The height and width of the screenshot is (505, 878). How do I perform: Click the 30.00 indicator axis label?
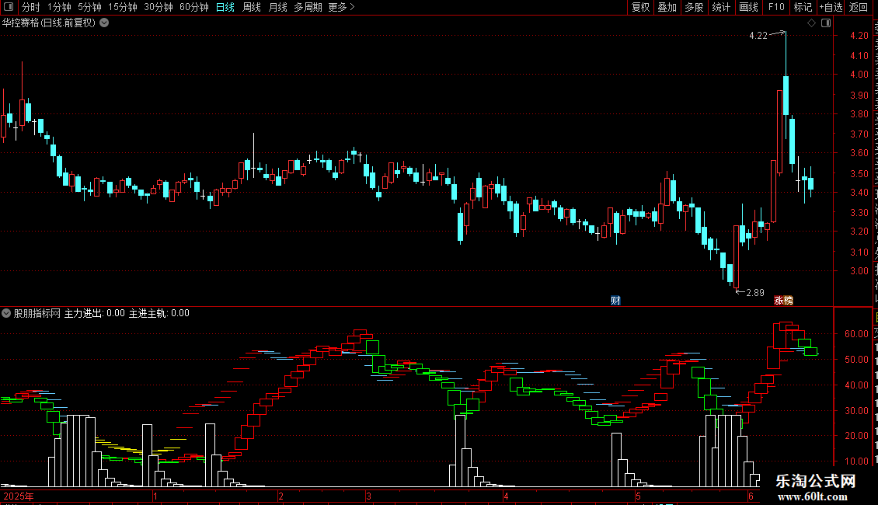[856, 410]
